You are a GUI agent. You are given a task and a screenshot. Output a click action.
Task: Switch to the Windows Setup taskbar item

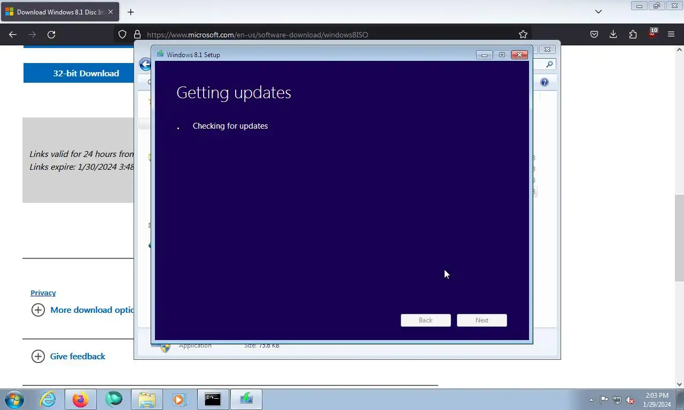point(246,399)
